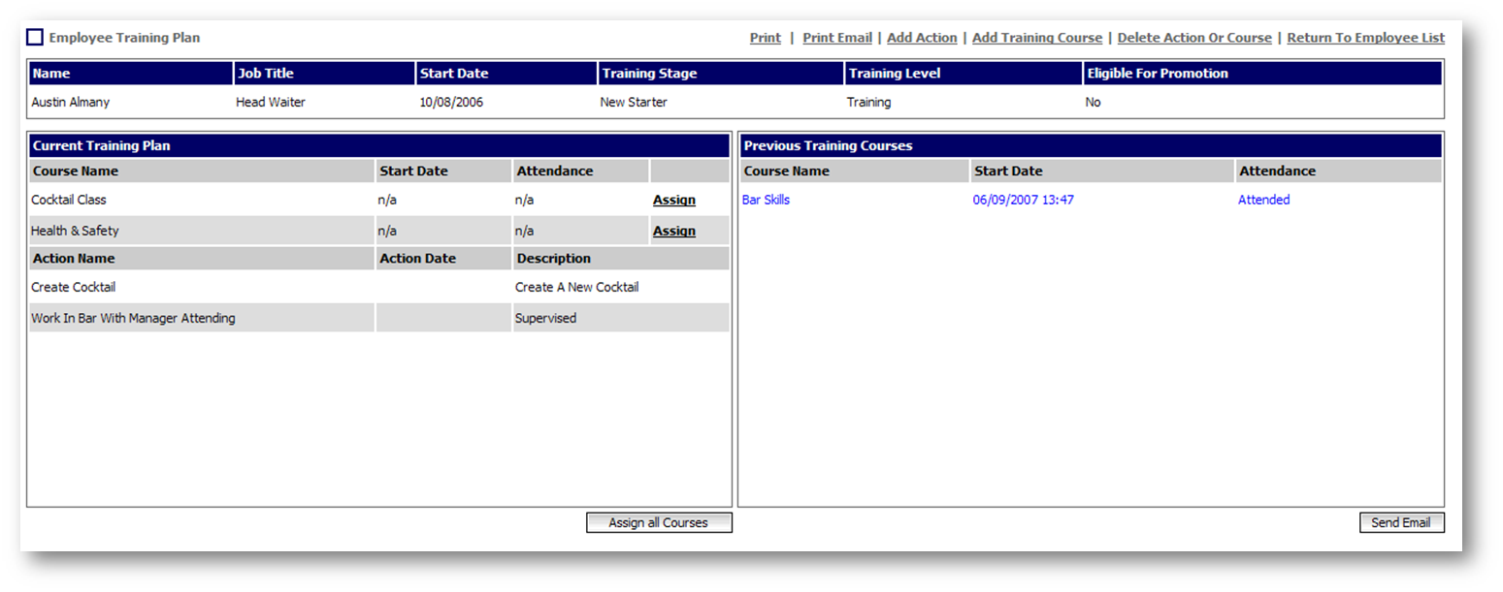
Task: Open the Bar Skills previous course
Action: tap(766, 201)
